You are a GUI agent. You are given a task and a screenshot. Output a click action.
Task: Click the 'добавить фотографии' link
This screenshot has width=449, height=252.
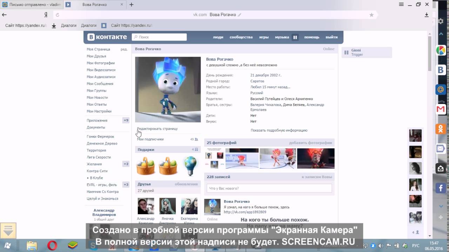pyautogui.click(x=310, y=143)
